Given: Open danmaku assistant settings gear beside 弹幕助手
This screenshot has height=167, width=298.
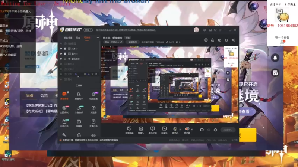Looking at the screenshot, I should click(68, 92).
